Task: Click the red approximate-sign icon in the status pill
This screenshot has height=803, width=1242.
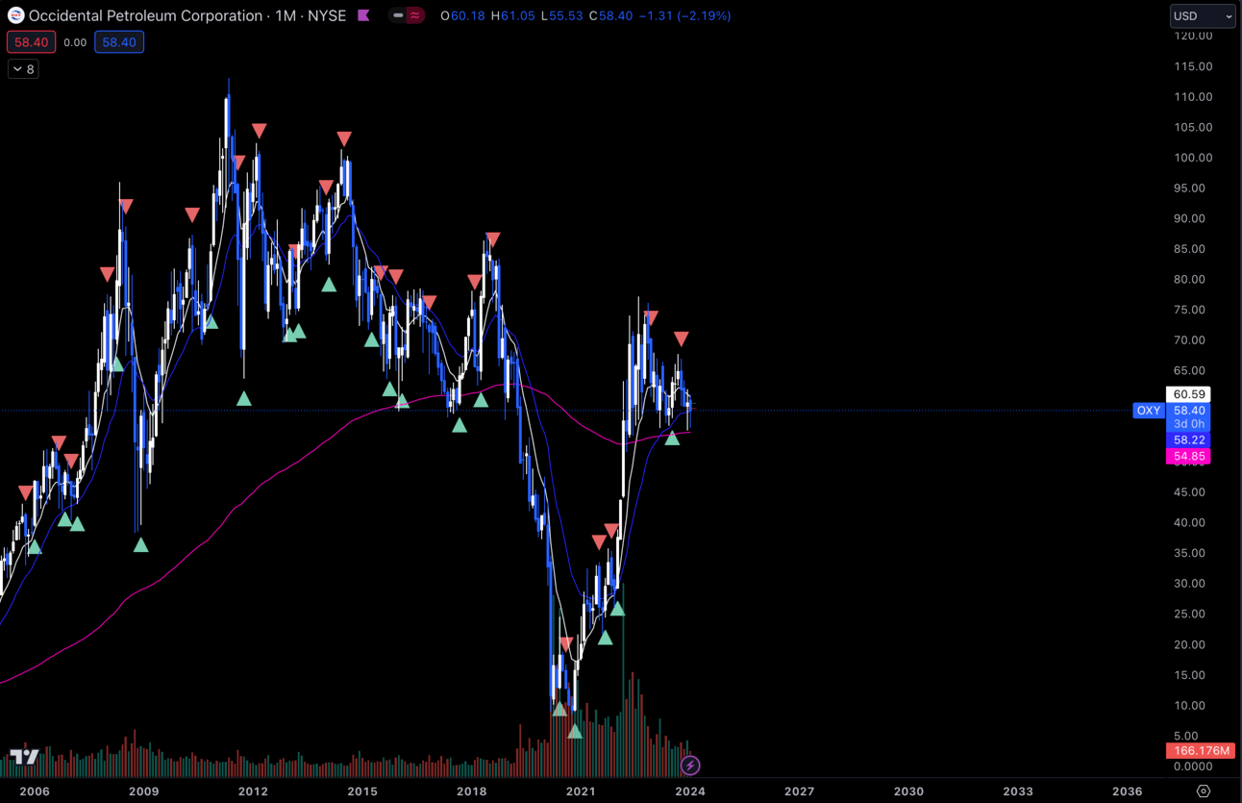Action: tap(415, 15)
